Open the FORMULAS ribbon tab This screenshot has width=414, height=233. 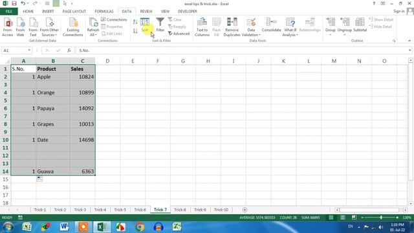(x=104, y=12)
